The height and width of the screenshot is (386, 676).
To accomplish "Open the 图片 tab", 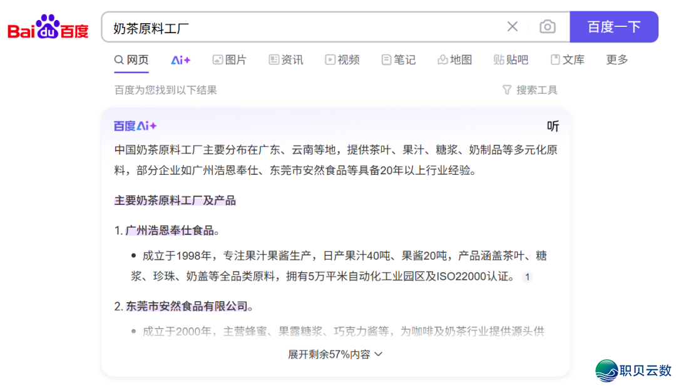I will click(x=229, y=60).
